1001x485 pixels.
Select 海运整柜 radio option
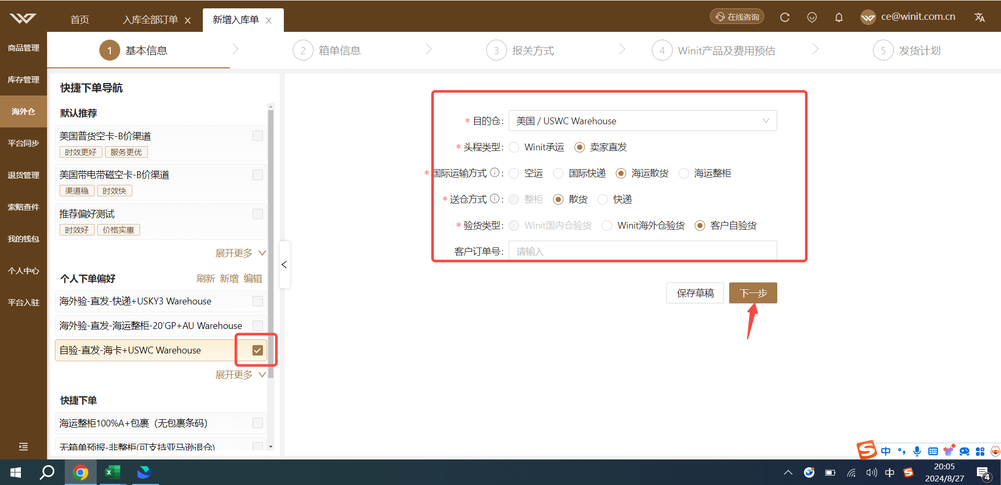684,173
